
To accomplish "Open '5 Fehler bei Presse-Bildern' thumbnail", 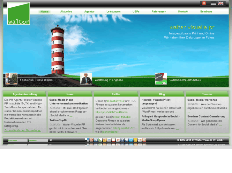I will [11, 79].
